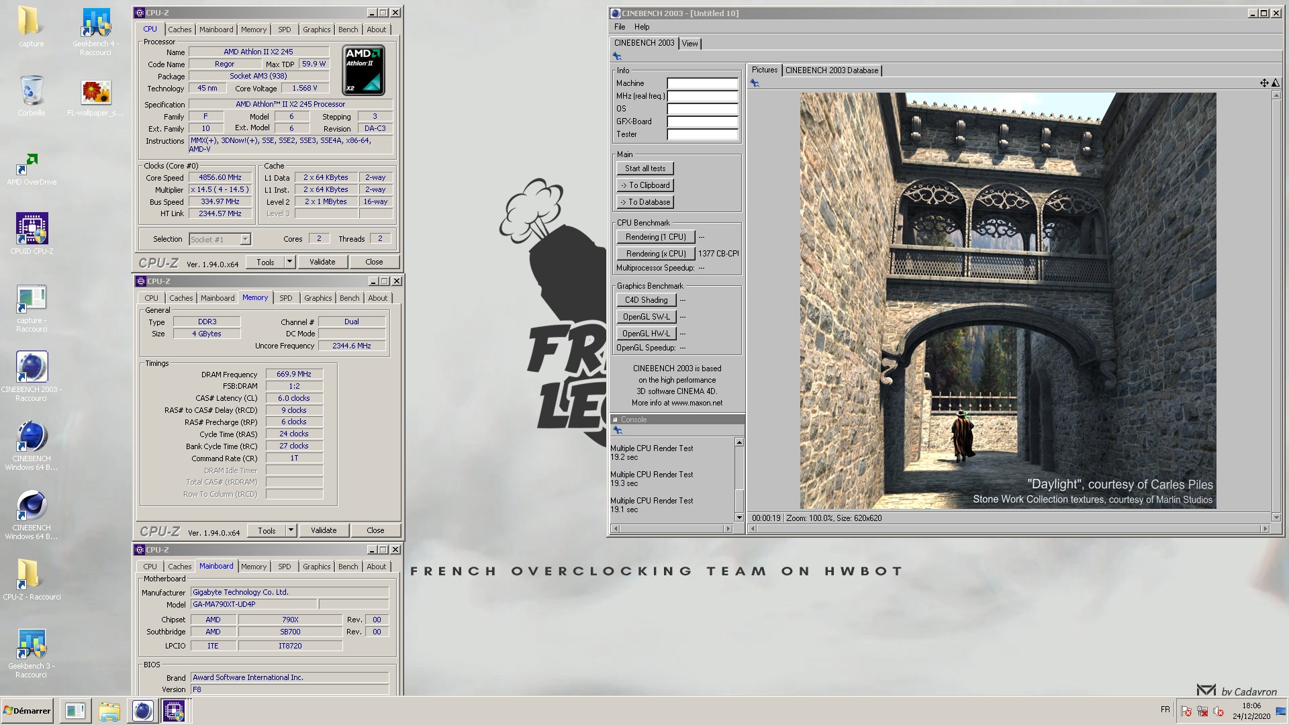The image size is (1289, 725).
Task: Click the pin icon below the CINEBENCH 2003 tab
Action: (617, 56)
